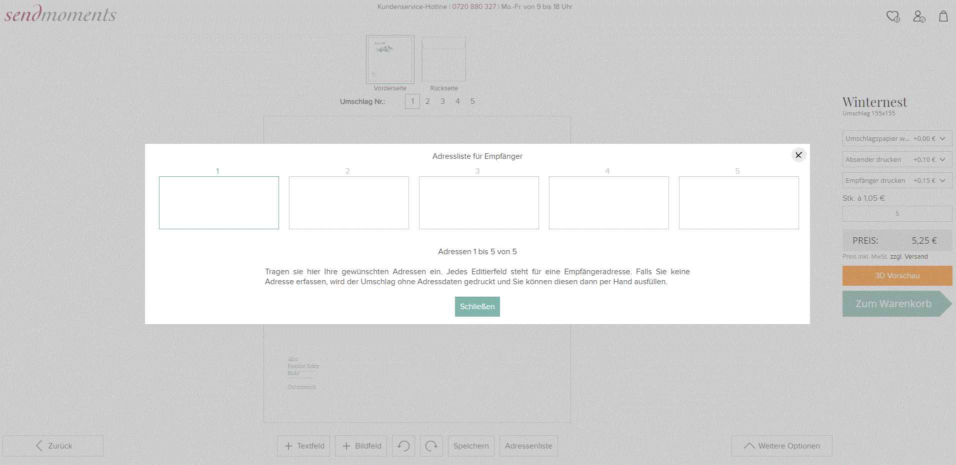956x465 pixels.
Task: Open the Empfänger drucken dropdown
Action: pyautogui.click(x=897, y=180)
